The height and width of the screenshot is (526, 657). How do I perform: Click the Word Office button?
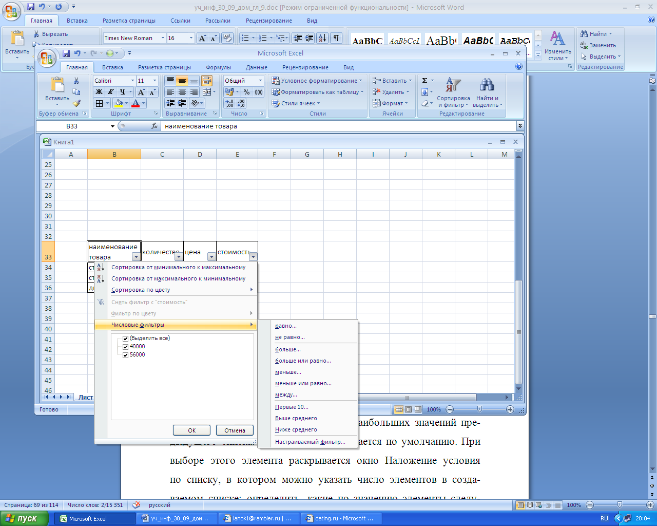tap(12, 10)
